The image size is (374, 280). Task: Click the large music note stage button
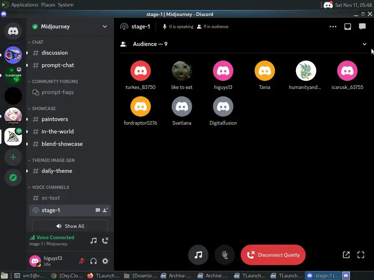click(198, 255)
